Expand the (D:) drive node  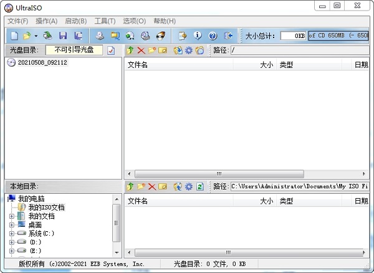click(x=11, y=242)
